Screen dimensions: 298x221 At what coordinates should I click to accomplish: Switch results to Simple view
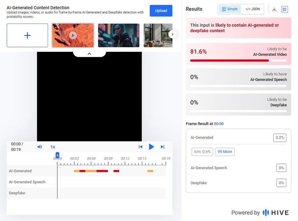click(x=230, y=9)
